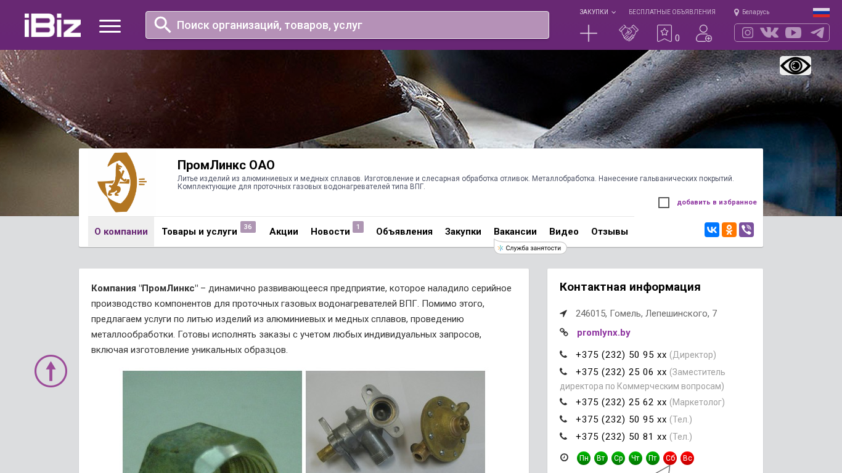The image size is (842, 473).
Task: Click the Ср weekday indicator
Action: pos(618,458)
